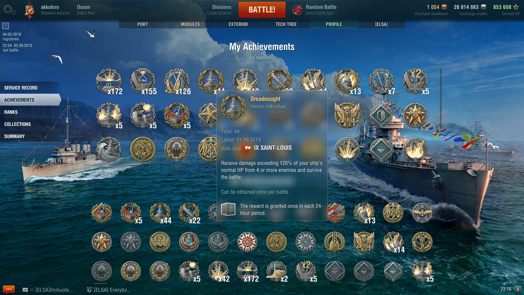The width and height of the screenshot is (524, 295).
Task: Open the COLLECTIONS section
Action: click(30, 124)
